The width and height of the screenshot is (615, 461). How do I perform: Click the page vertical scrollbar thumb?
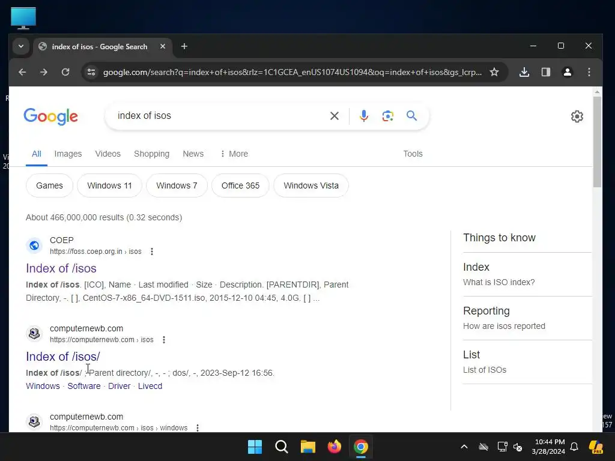(x=597, y=142)
